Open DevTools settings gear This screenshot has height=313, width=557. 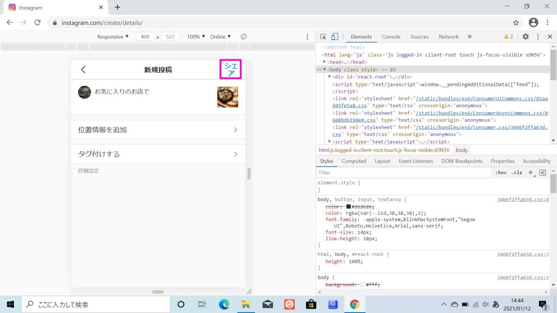point(525,37)
